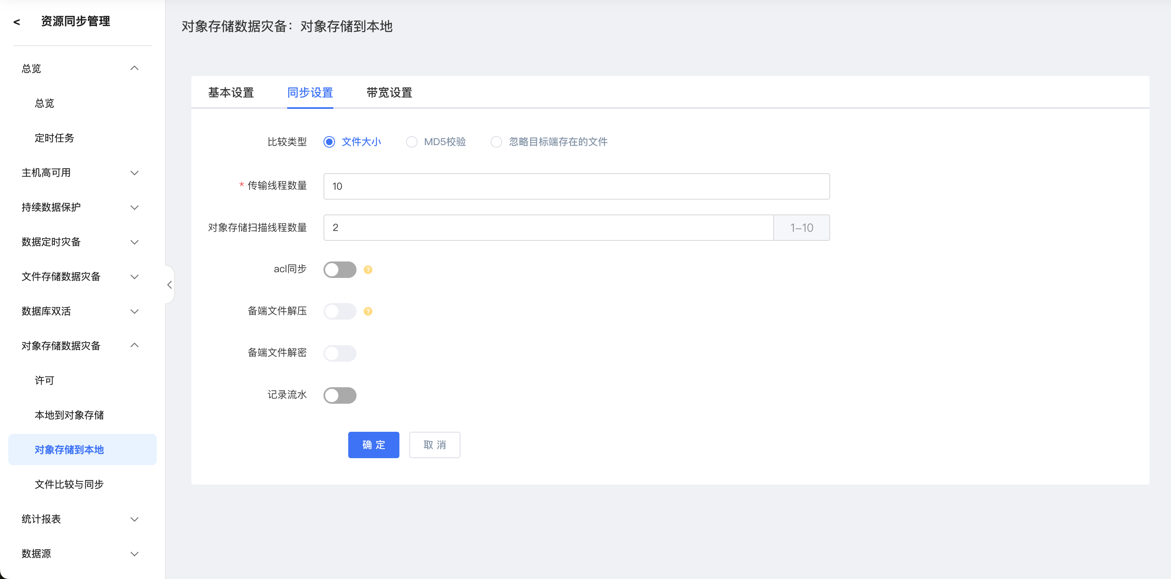The image size is (1171, 579).
Task: Click the back arrow beside 资源同步管理
Action: pyautogui.click(x=17, y=22)
